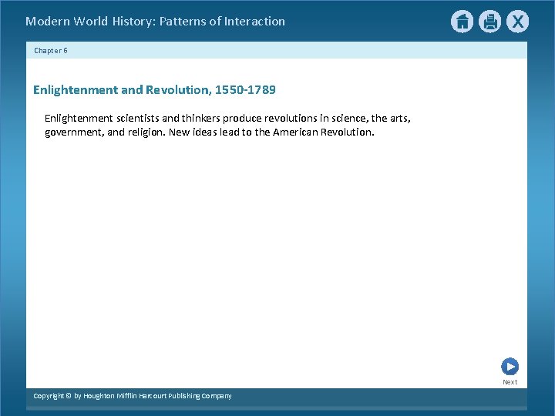Click heading 'Enlightenment and Revolution, 1550-1789'
This screenshot has width=555, height=416.
(154, 90)
